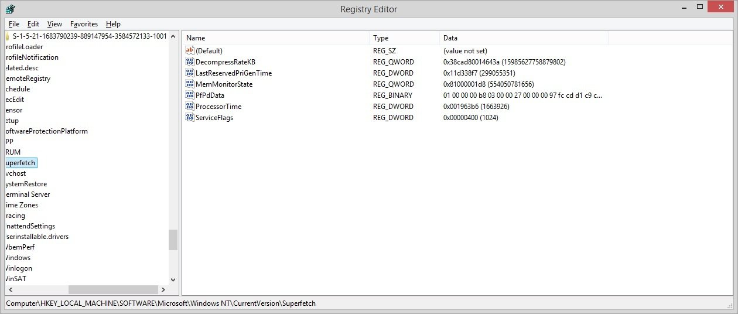Select the Winlogon key

tap(19, 268)
